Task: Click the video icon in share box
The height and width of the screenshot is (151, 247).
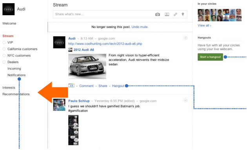Action: 167,14
